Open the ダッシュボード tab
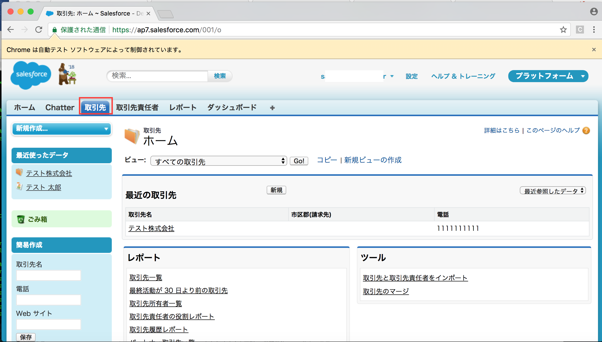The image size is (602, 342). pos(232,107)
